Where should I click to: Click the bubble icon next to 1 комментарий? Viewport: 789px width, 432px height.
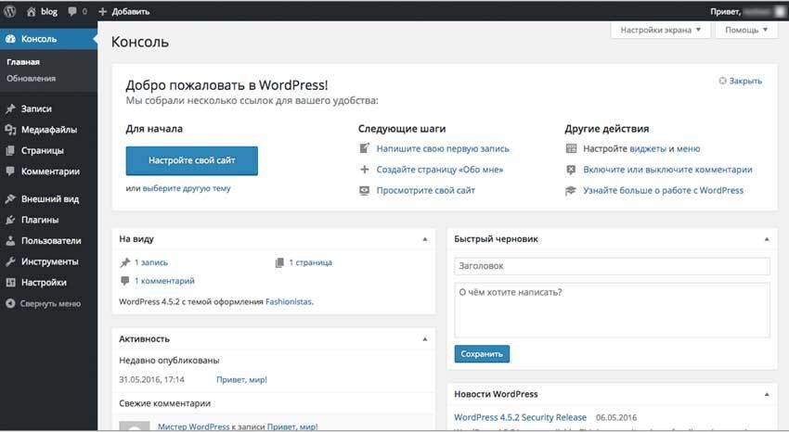coord(124,281)
